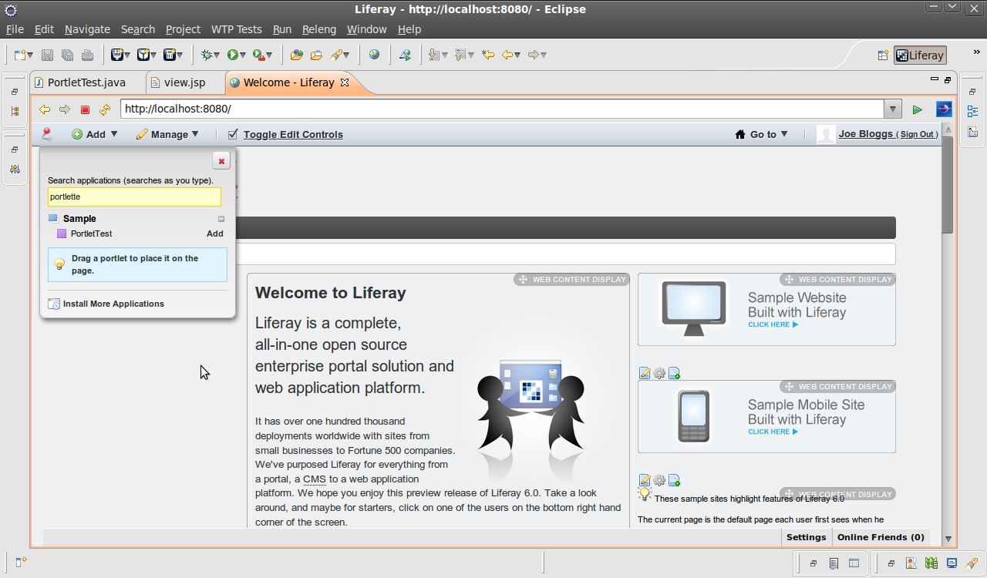987x578 pixels.
Task: Click the Liferay perspective button
Action: 920,55
